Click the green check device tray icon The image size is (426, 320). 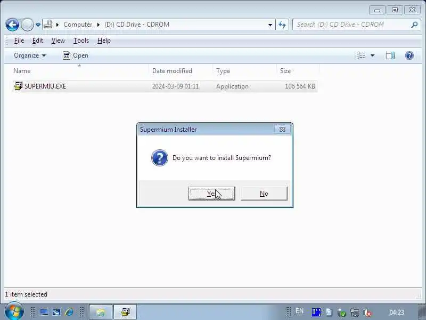[342, 313]
